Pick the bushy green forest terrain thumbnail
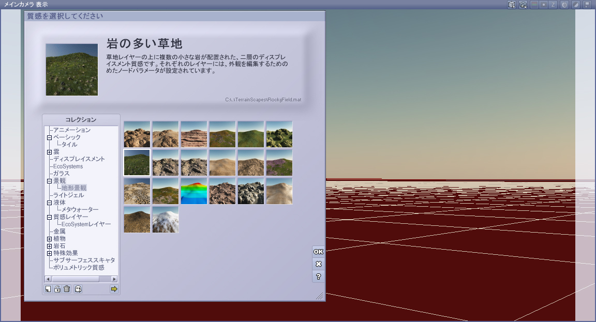Viewport: 596px width, 322px height. 279,134
